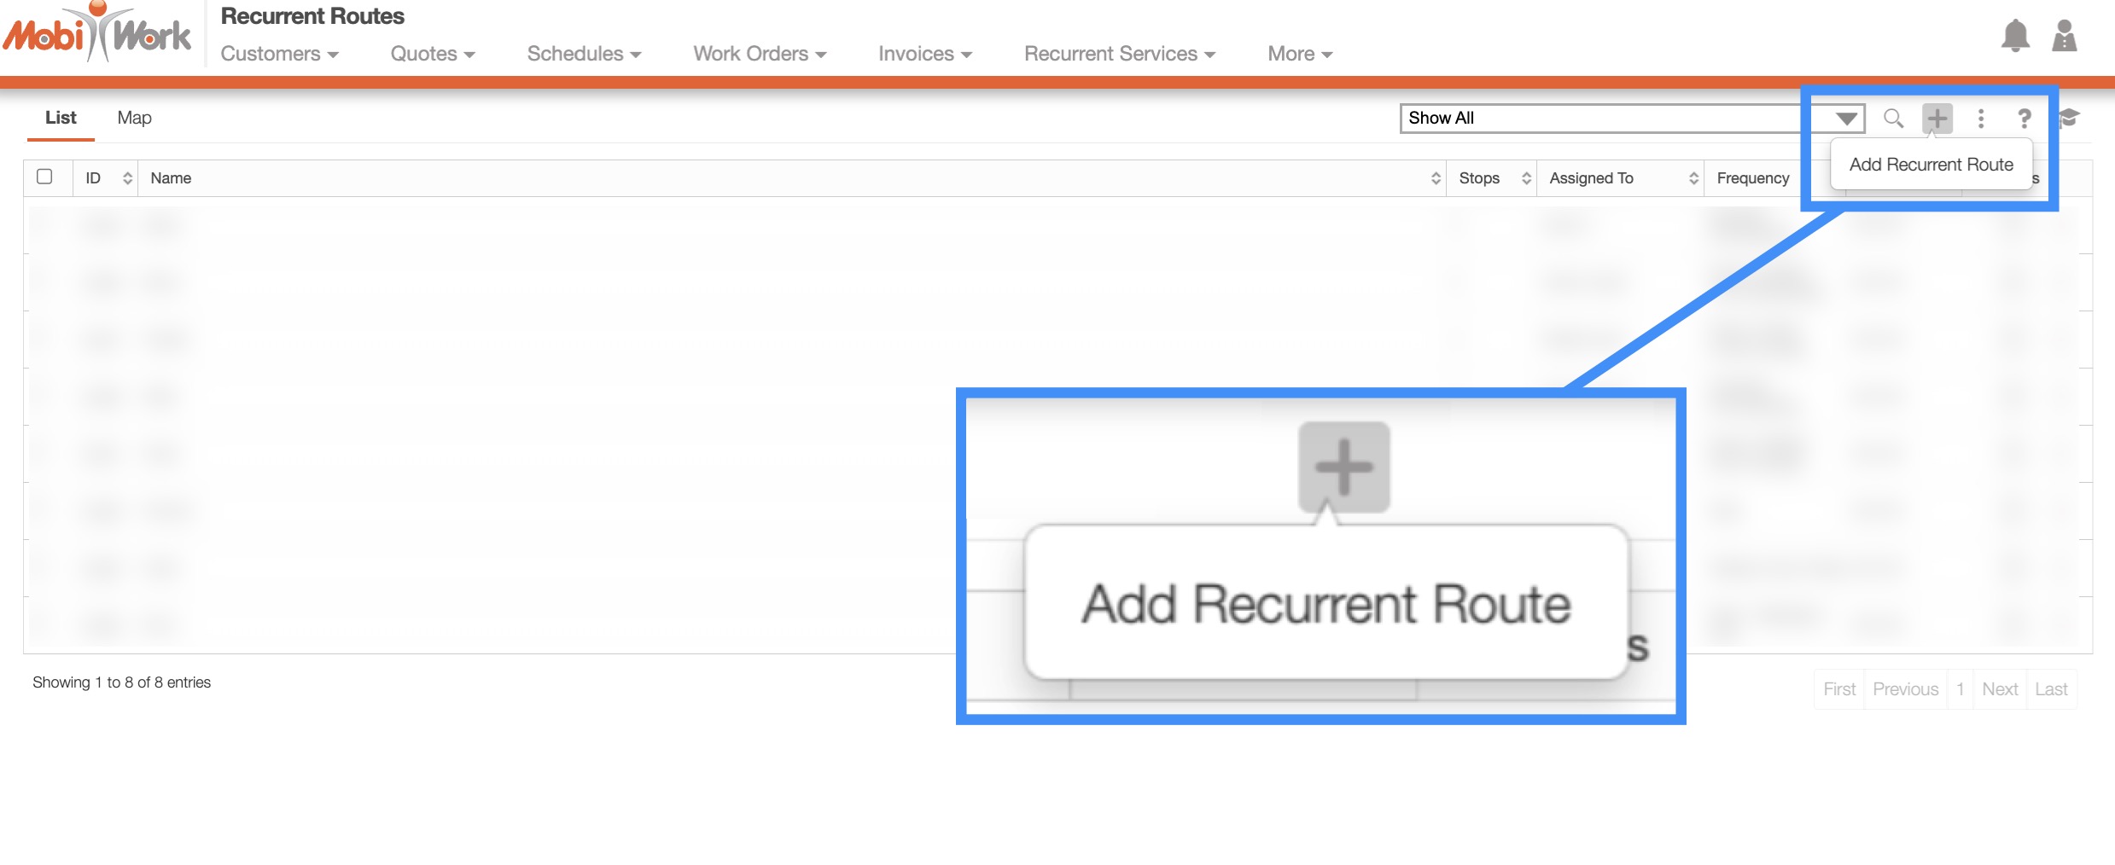Select the List tab
This screenshot has height=865, width=2115.
pos(61,118)
